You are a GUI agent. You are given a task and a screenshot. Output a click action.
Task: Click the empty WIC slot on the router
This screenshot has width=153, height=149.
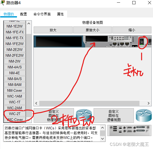coord(97,39)
